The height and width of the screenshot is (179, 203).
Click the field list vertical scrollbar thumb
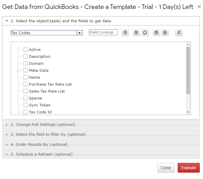coord(188,70)
